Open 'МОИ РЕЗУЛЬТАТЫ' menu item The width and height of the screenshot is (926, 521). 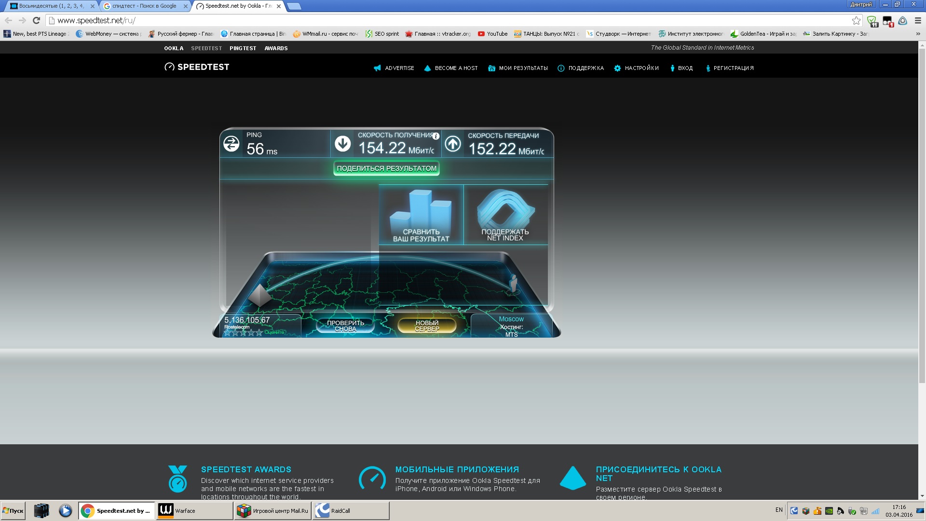point(518,68)
